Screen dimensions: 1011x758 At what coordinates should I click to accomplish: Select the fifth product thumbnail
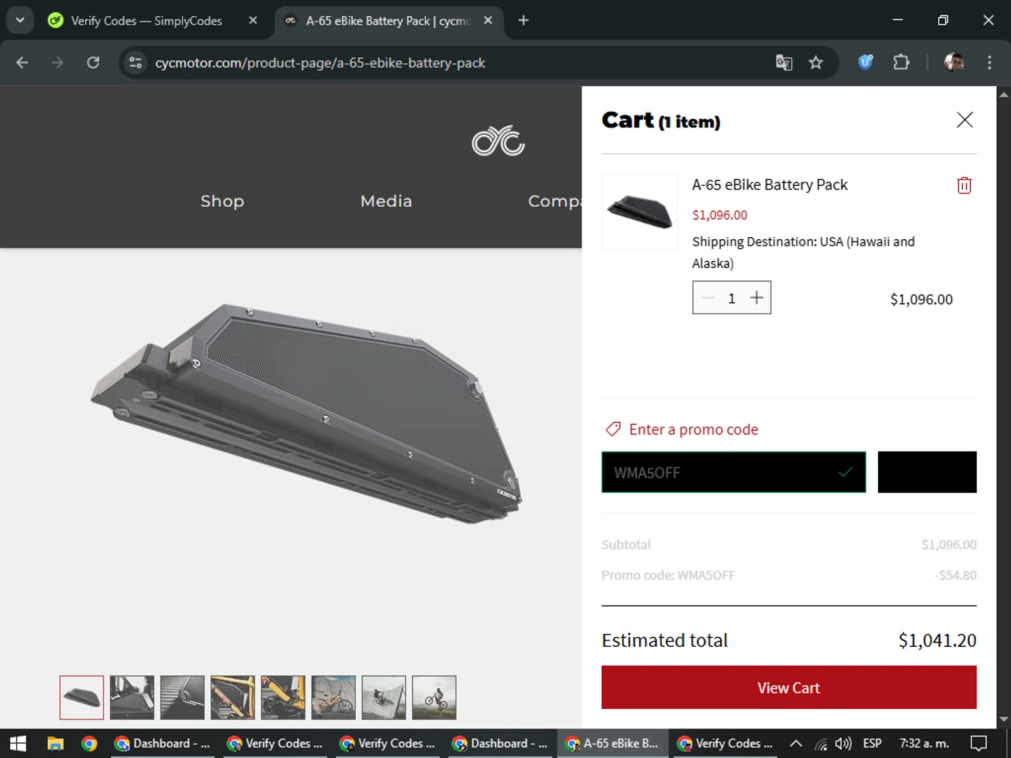283,697
